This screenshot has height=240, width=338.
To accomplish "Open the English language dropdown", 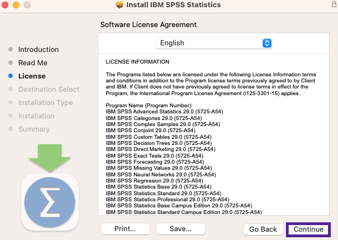I will pos(214,43).
